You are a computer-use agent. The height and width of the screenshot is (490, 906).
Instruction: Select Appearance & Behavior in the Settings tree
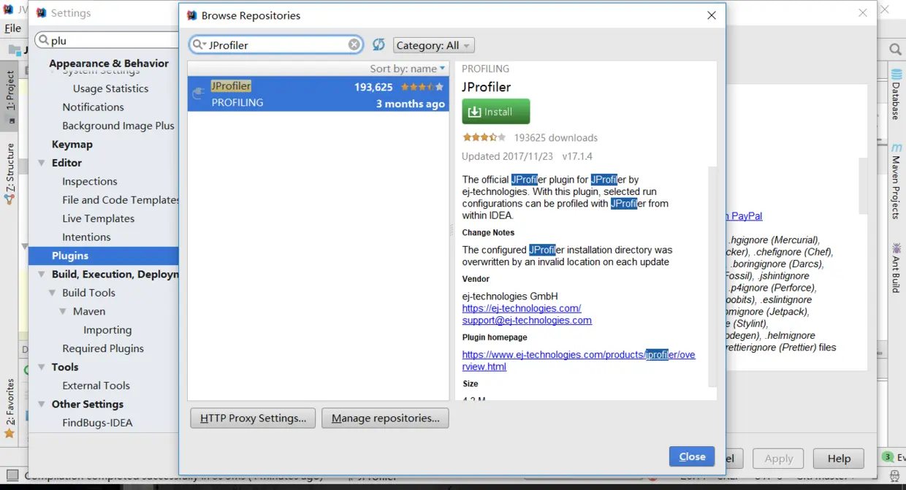coord(109,64)
